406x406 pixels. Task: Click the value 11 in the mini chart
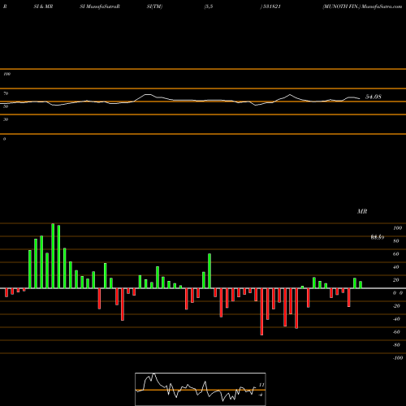click(261, 385)
